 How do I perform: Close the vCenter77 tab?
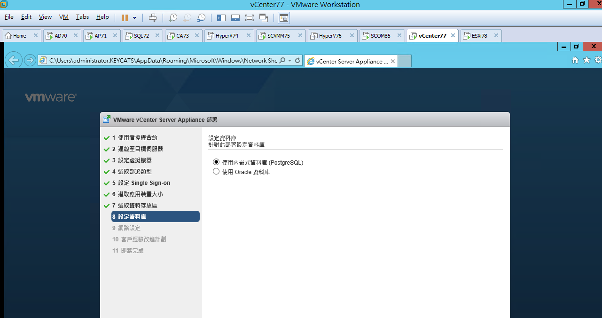[453, 35]
